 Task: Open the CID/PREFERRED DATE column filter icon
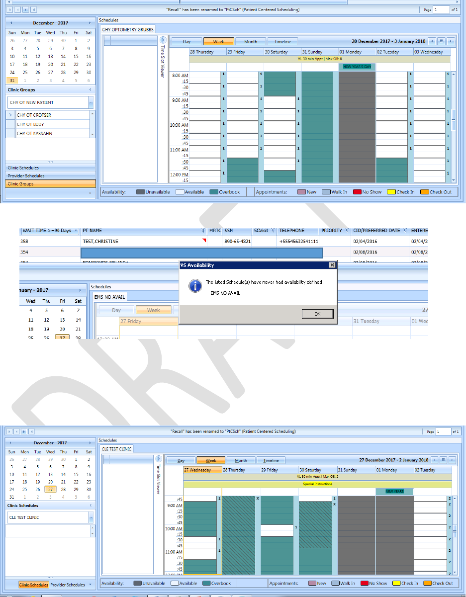click(x=406, y=231)
